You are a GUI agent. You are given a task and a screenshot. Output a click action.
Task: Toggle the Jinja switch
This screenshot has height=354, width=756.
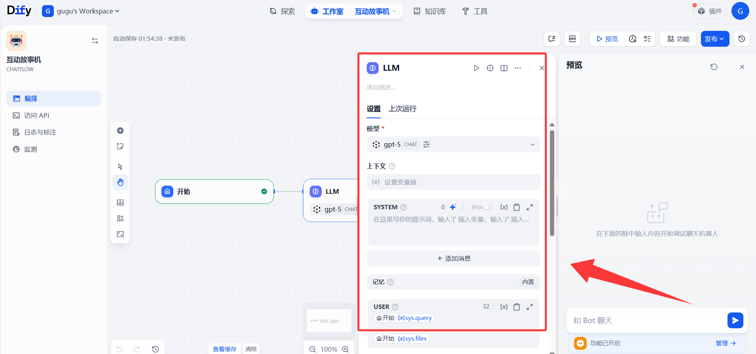click(489, 207)
